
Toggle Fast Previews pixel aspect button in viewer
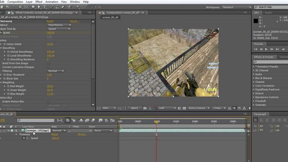234,108
